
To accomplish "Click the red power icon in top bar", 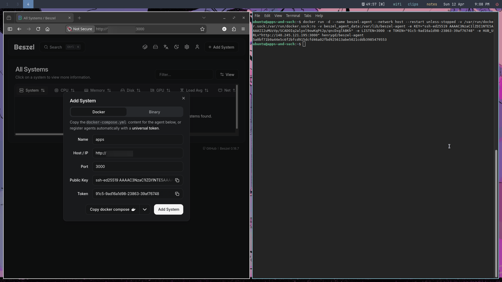I will pos(497,4).
